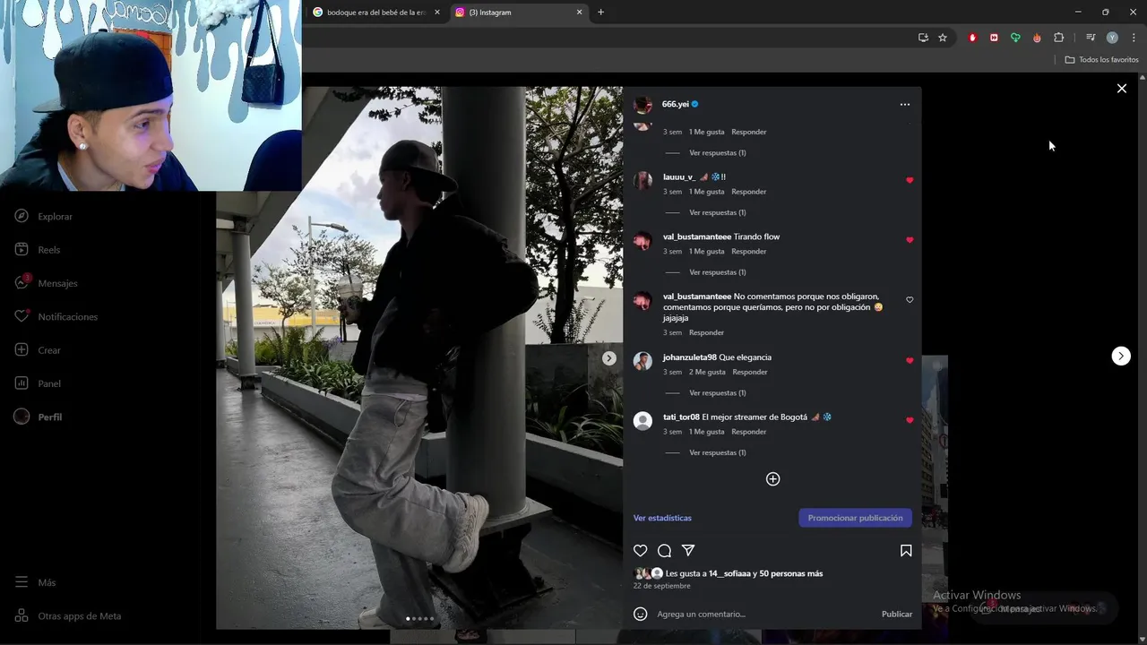Focus the Agrega un comentario field
This screenshot has width=1147, height=645.
[763, 614]
